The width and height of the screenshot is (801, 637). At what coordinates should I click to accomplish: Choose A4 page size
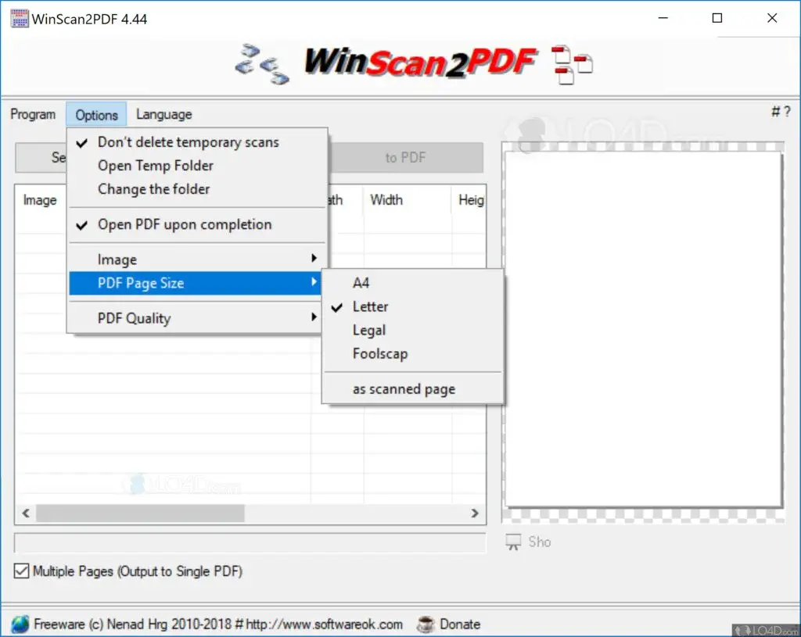[413, 283]
